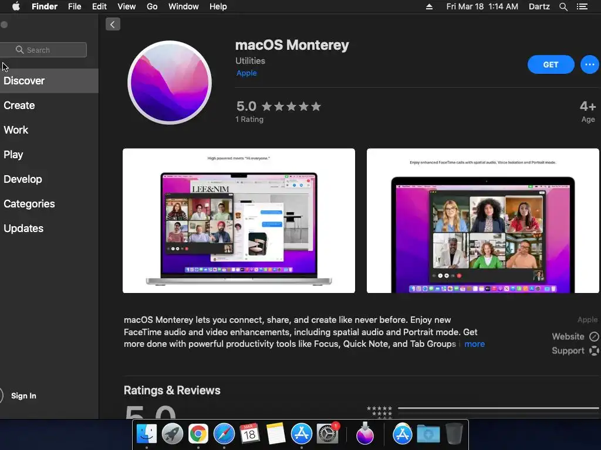
Task: Click the Ratings & Reviews heading
Action: point(172,390)
